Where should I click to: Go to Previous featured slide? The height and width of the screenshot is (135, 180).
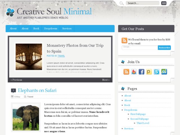click(16, 80)
